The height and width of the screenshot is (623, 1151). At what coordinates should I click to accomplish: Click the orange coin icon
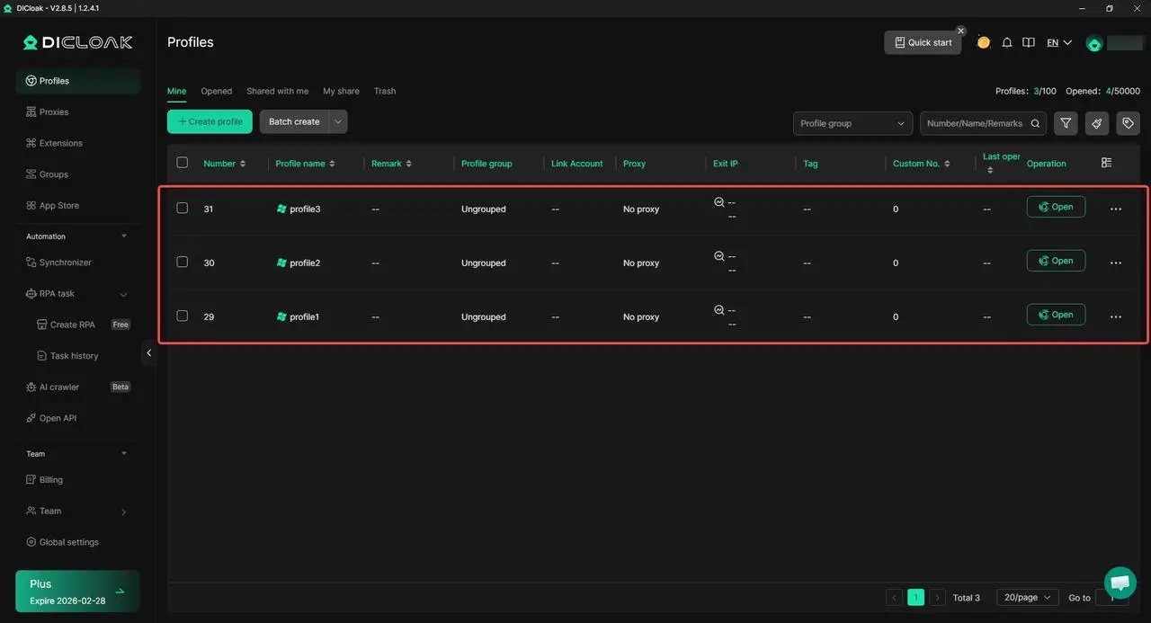(984, 42)
